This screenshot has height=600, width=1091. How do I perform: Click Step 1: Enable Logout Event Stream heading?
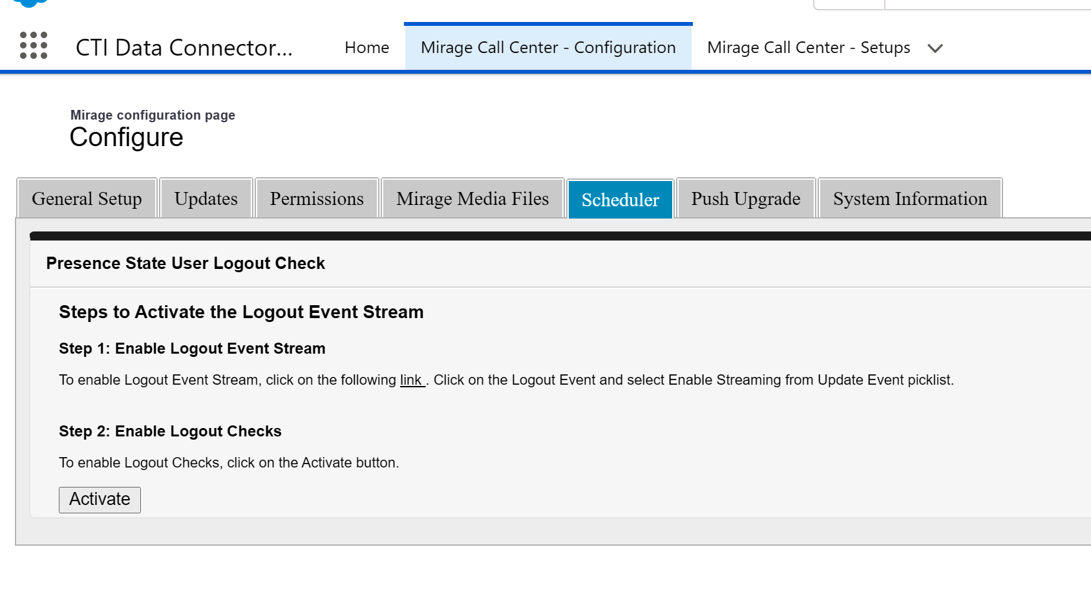pos(192,348)
